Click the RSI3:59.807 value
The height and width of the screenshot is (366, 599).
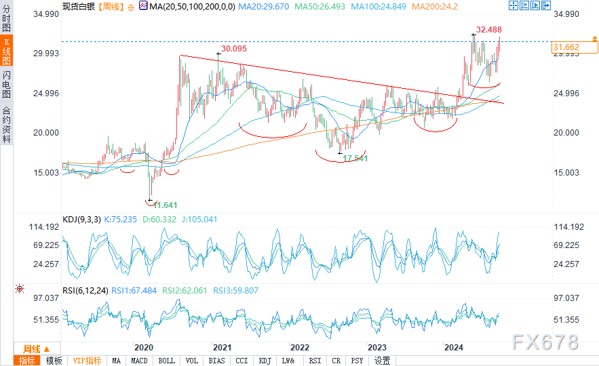pyautogui.click(x=235, y=291)
